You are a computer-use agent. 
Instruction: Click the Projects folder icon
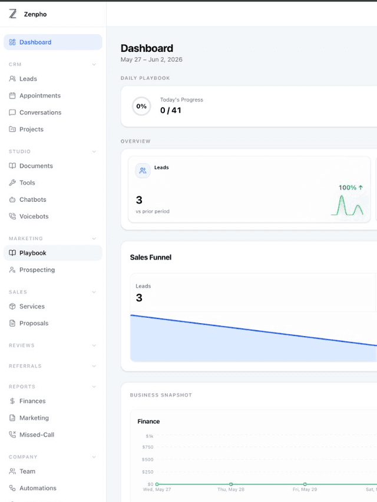pos(12,129)
